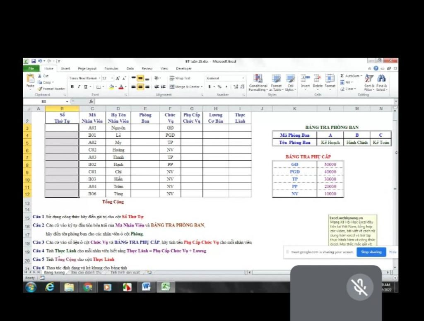Switch to the Data tab

130,69
